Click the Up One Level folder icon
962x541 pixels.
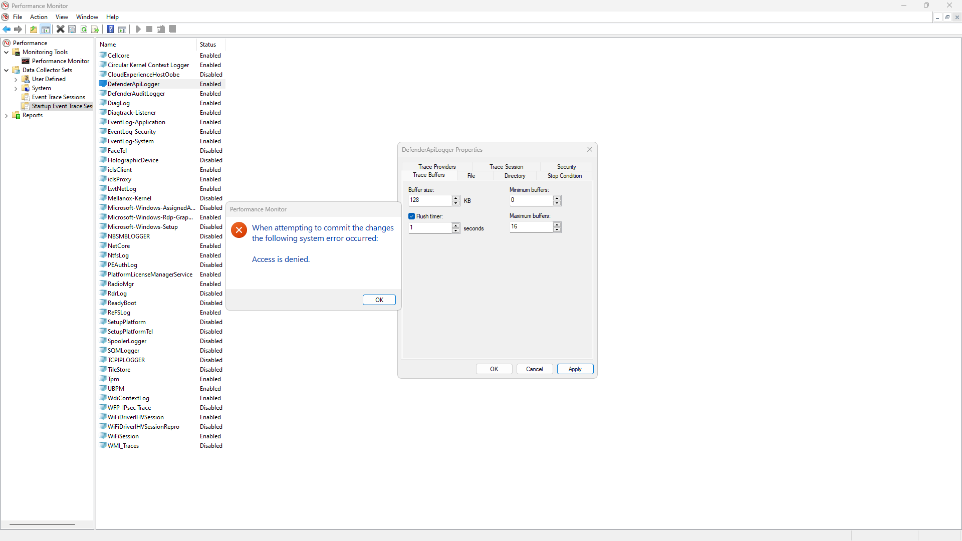click(34, 29)
